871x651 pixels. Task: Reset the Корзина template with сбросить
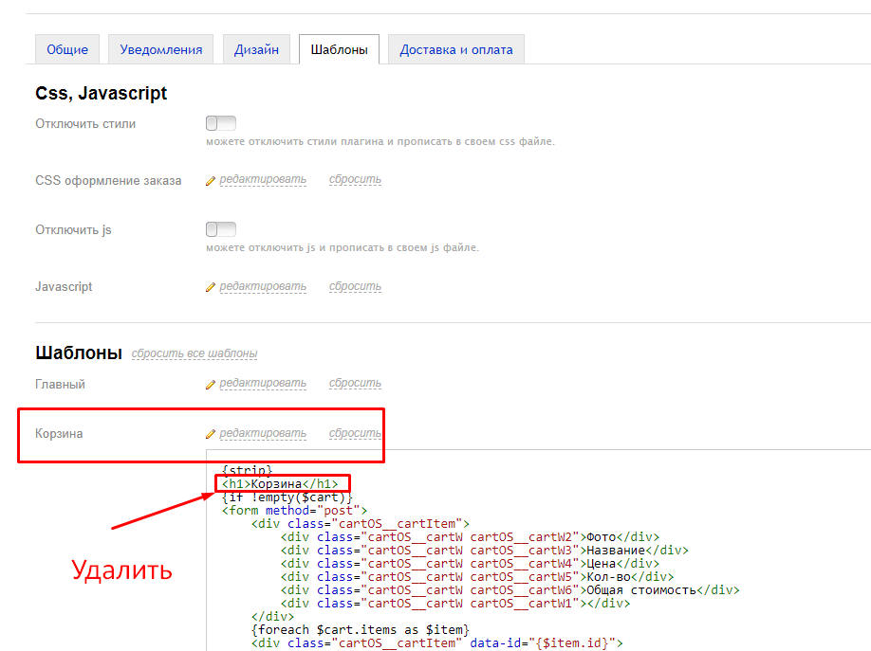(355, 433)
